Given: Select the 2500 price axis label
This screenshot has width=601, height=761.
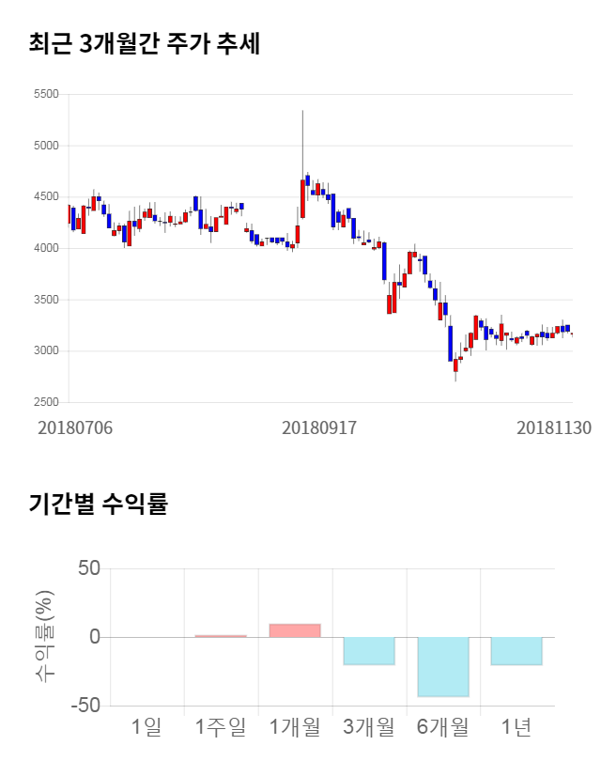Looking at the screenshot, I should (x=45, y=402).
